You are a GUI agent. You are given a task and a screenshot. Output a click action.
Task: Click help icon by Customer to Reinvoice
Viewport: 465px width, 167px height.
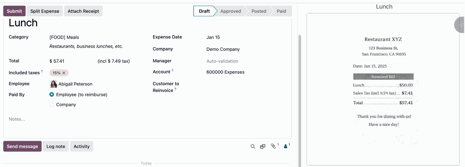click(175, 89)
